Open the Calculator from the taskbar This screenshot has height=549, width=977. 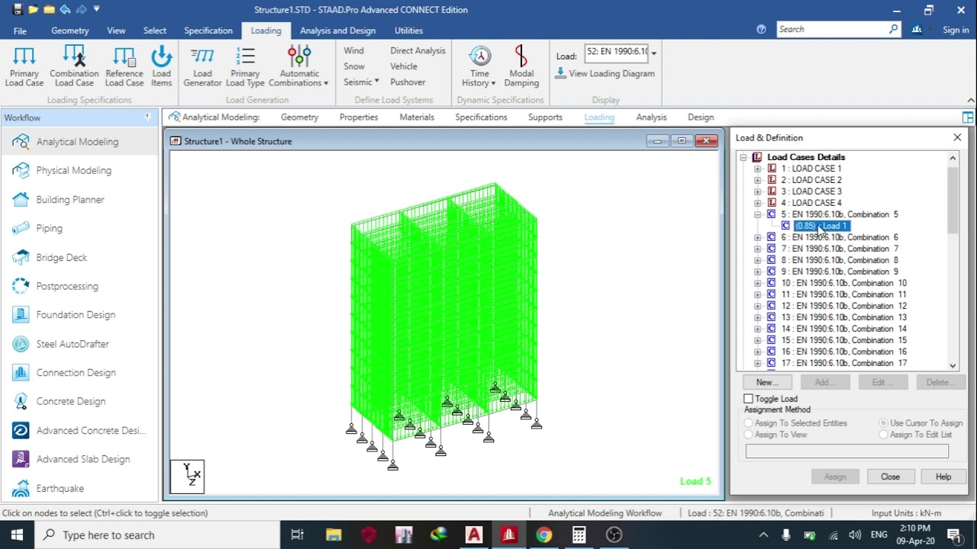point(579,535)
